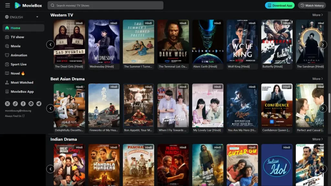Open the WhatsApp social icon

click(x=31, y=104)
